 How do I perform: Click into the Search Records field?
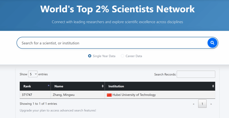coord(196,74)
